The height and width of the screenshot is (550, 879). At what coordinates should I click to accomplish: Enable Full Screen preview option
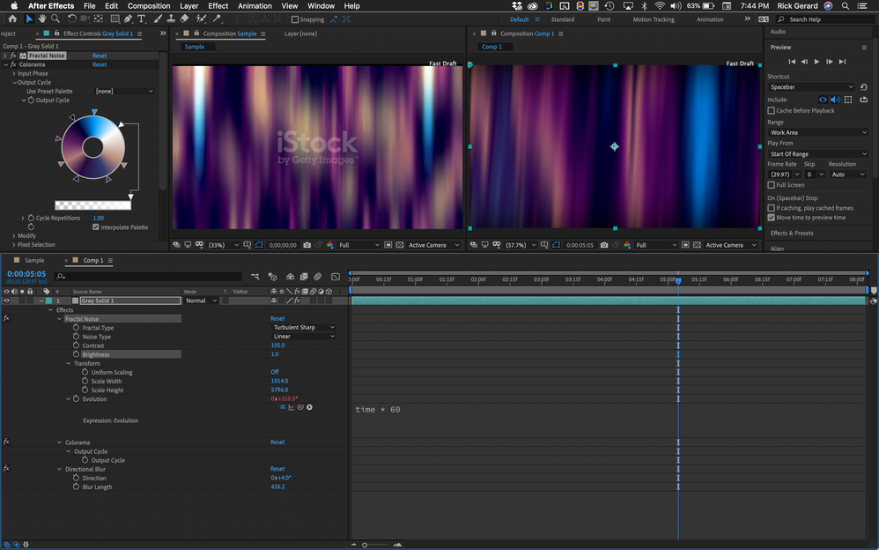click(x=772, y=184)
